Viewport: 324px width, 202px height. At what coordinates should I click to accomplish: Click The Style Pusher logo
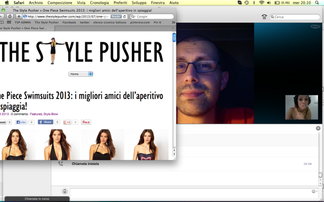pyautogui.click(x=82, y=51)
